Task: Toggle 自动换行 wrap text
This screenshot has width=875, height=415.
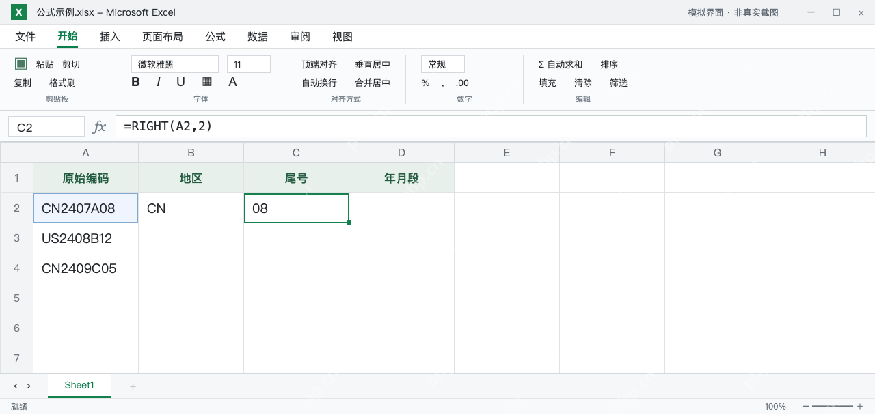Action: 319,83
